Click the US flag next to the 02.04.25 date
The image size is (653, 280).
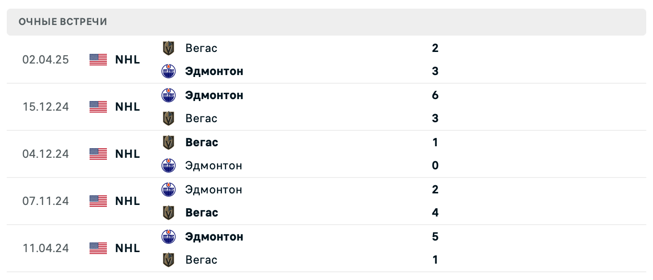pos(98,60)
